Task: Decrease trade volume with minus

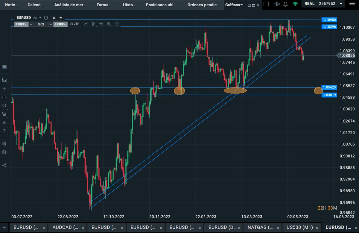Action: (x=31, y=24)
